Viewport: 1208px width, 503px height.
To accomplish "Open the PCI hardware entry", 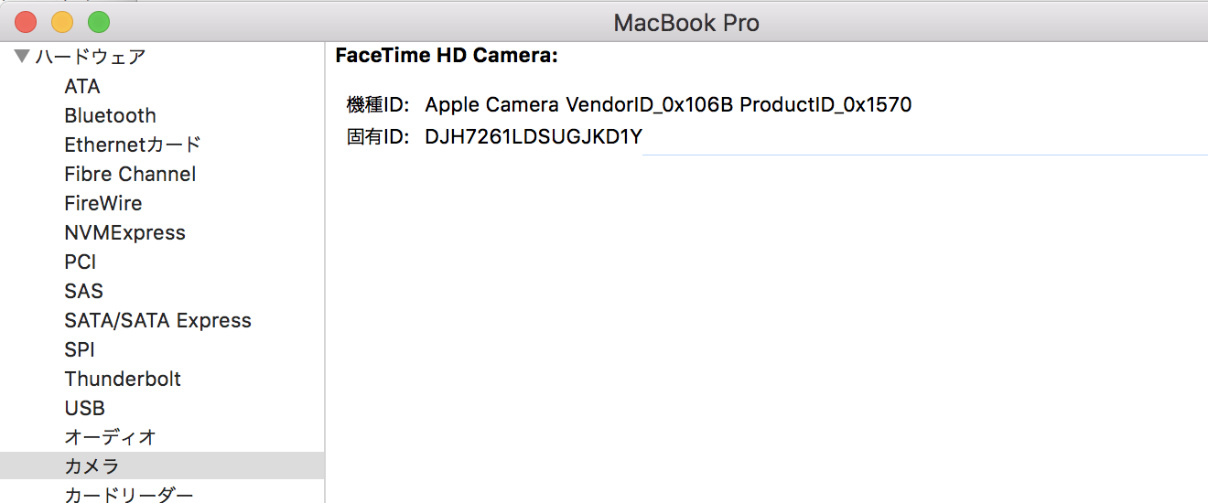I will 81,262.
